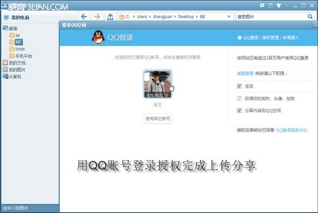Open the skin shirt icon
The height and width of the screenshot is (213, 318).
[x=279, y=5]
